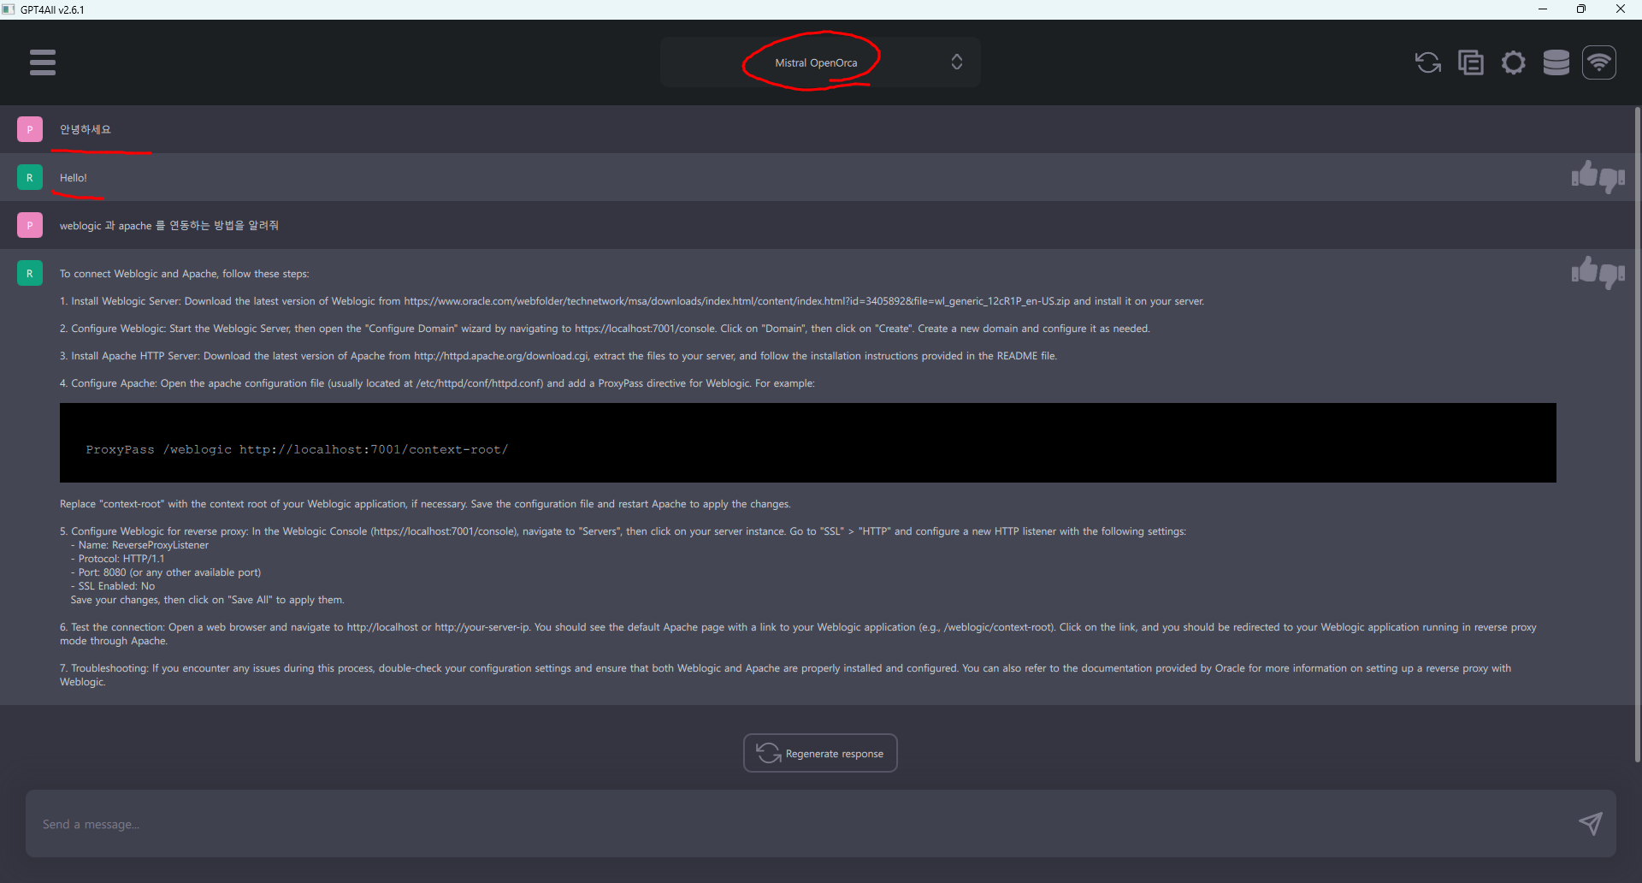Image resolution: width=1642 pixels, height=883 pixels.
Task: Maximize the GPT4All window
Action: [1581, 9]
